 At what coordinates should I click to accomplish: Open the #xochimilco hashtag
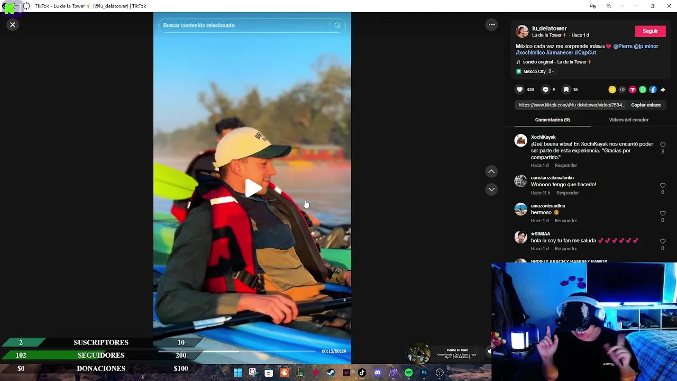530,52
